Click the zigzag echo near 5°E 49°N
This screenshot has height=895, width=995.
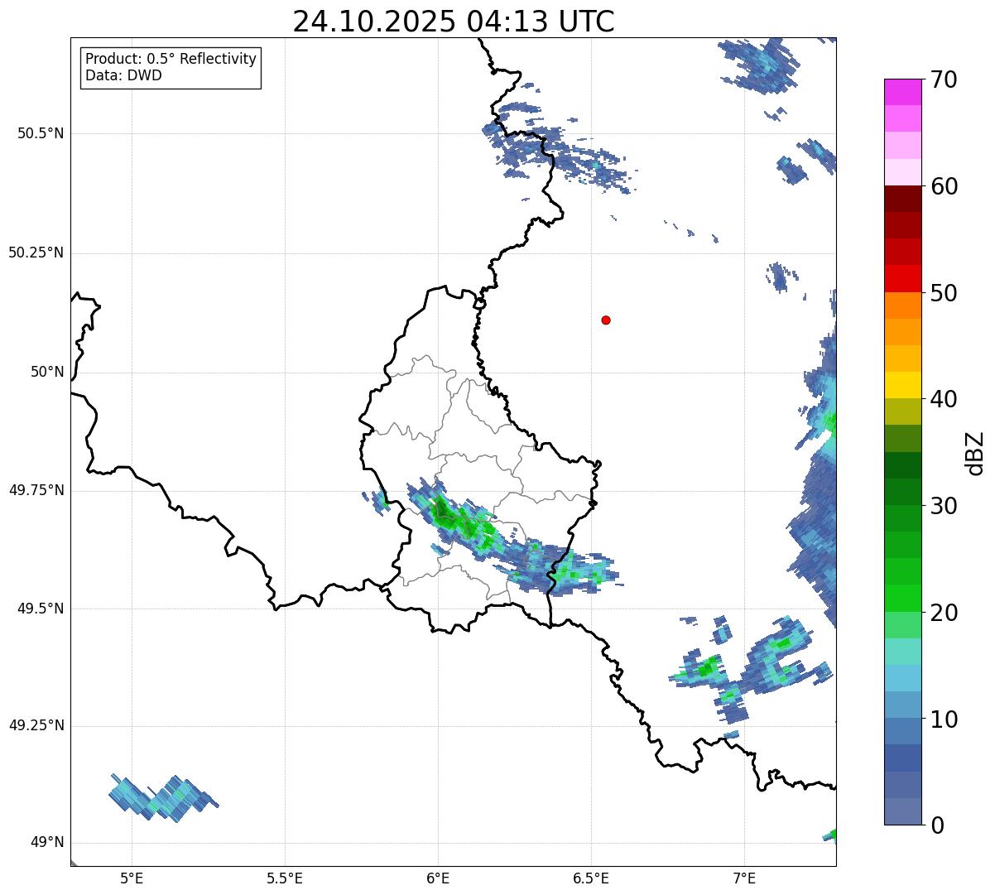point(163,797)
